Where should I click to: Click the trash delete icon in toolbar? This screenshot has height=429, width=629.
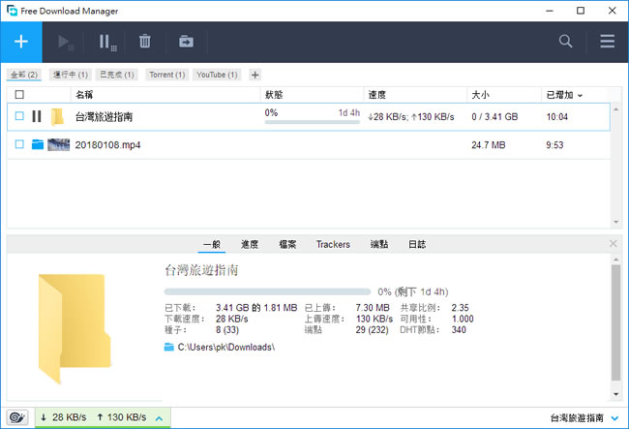click(145, 42)
